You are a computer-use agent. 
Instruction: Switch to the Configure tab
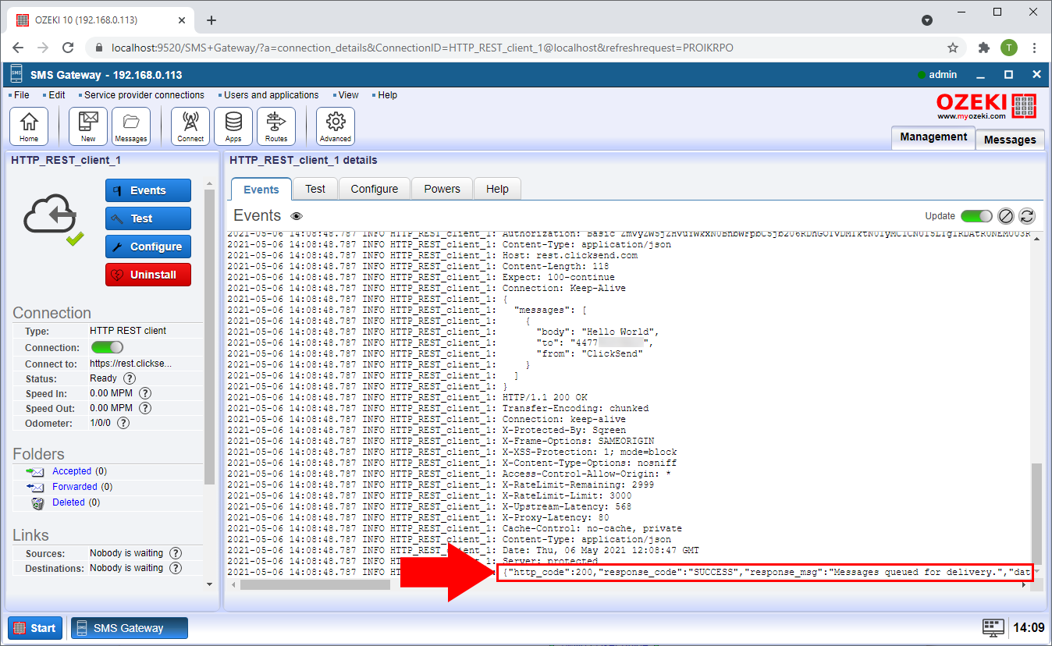375,189
